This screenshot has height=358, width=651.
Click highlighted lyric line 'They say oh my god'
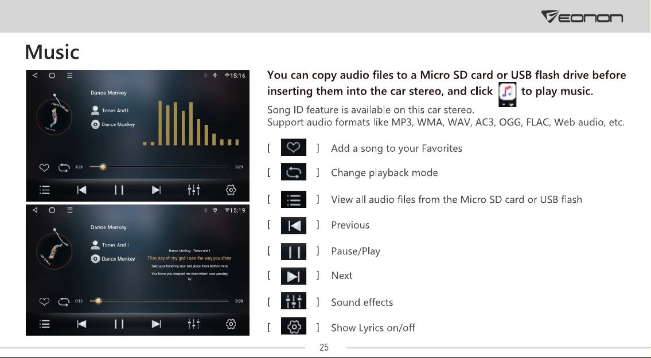[x=189, y=258]
